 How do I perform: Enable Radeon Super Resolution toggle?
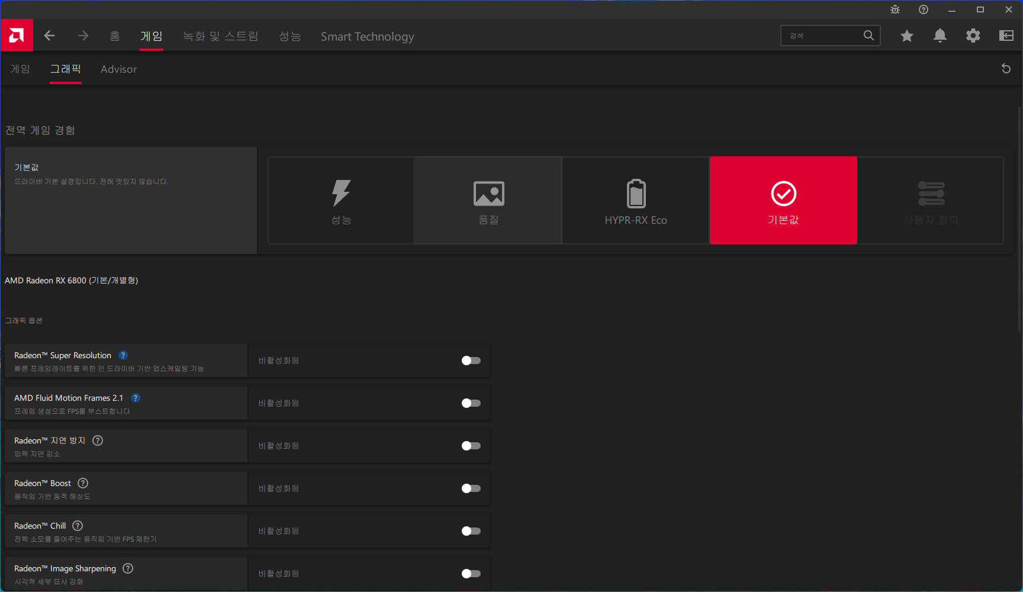coord(471,361)
